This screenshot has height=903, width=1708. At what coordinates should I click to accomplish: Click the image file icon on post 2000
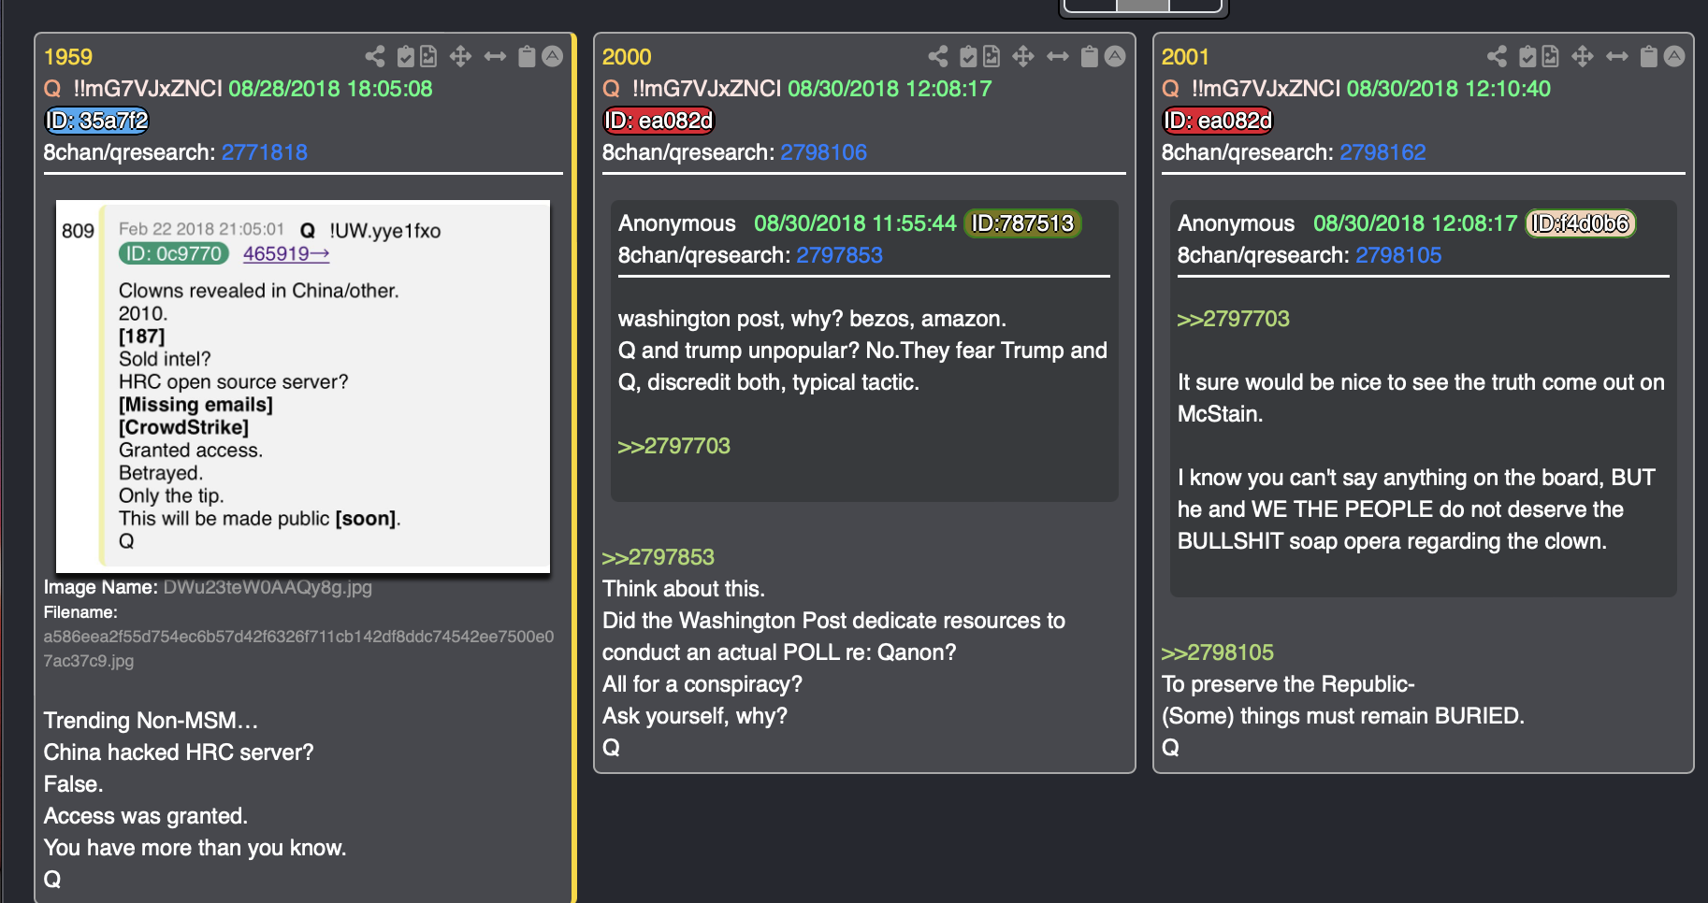tap(992, 57)
